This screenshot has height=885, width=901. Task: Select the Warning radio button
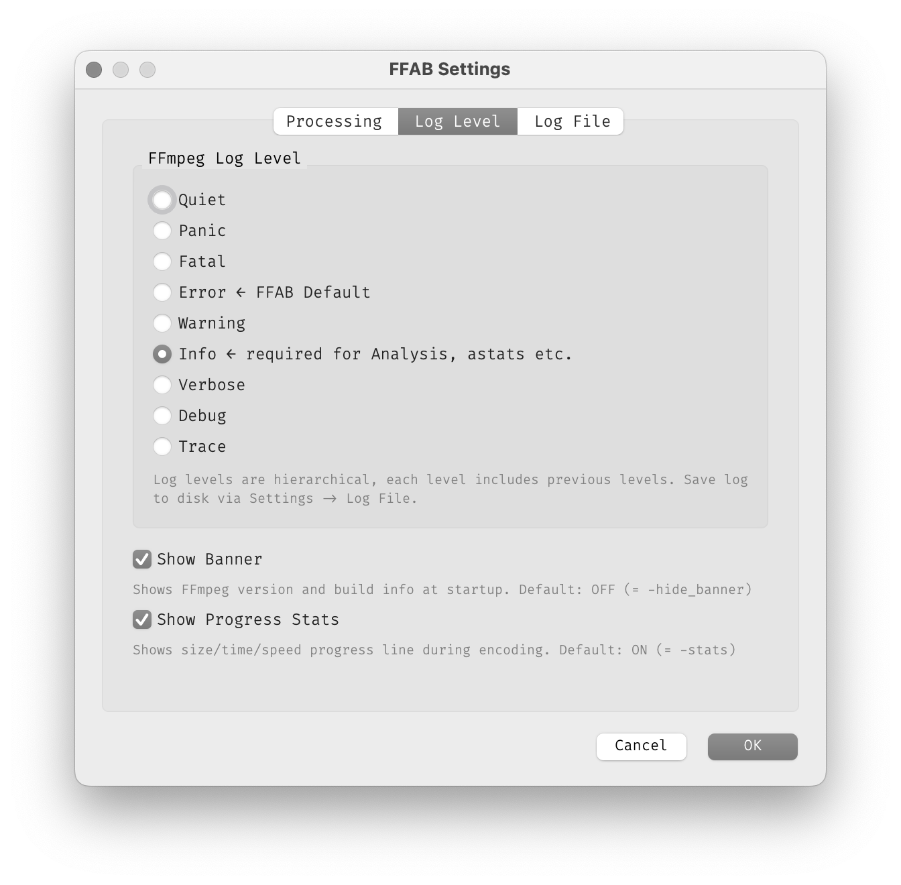[162, 323]
